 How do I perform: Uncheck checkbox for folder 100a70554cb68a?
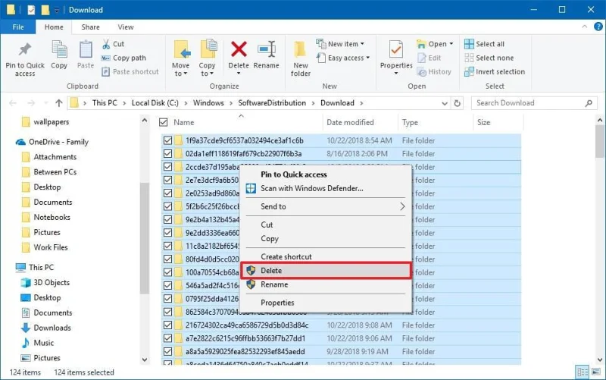pos(167,272)
